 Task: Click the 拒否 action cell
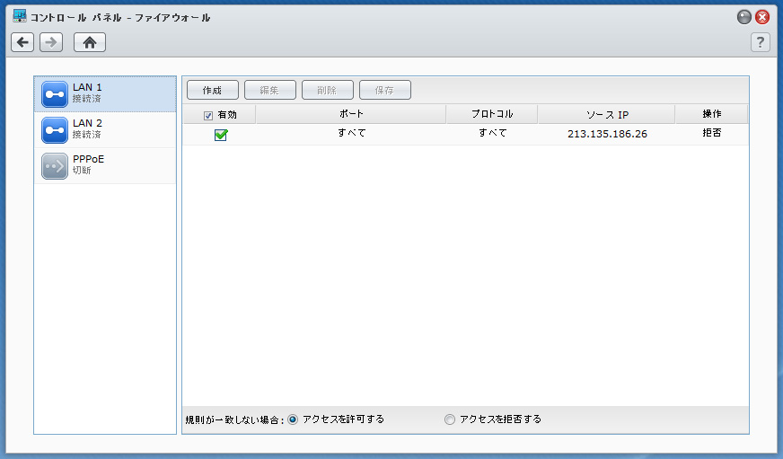pyautogui.click(x=711, y=133)
